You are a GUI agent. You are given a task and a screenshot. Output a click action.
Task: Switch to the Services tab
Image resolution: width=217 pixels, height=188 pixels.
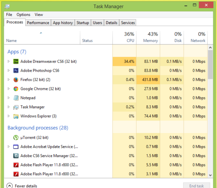point(128,22)
